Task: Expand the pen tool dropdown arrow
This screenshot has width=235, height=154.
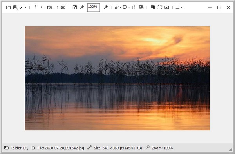Action: [x=120, y=7]
